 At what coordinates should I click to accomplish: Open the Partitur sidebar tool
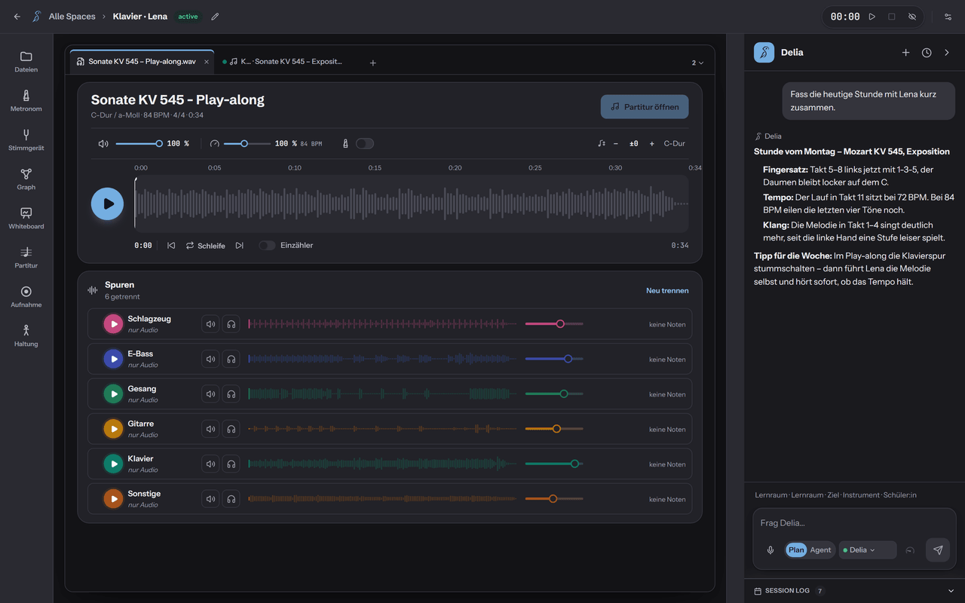click(26, 258)
